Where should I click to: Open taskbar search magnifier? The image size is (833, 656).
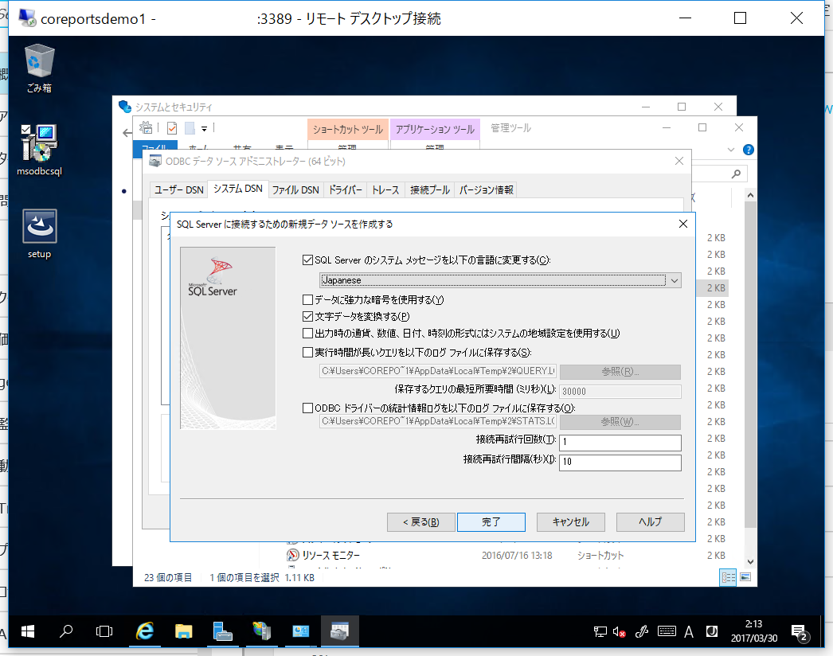[66, 631]
